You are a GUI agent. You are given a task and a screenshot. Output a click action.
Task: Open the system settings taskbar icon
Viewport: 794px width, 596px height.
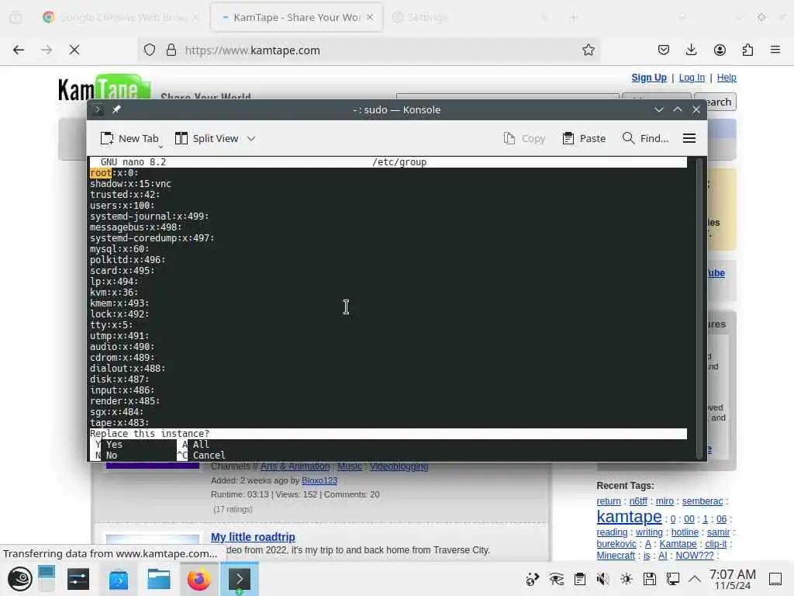[78, 579]
